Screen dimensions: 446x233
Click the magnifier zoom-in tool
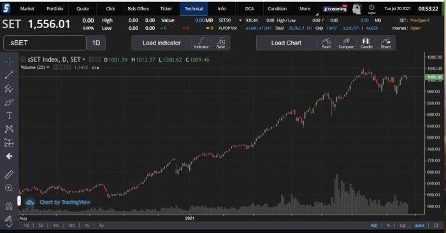[9, 188]
